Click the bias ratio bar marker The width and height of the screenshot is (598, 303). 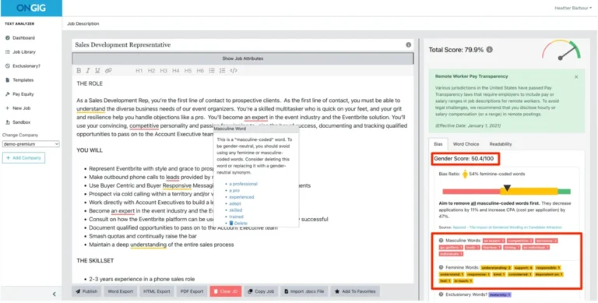507,188
